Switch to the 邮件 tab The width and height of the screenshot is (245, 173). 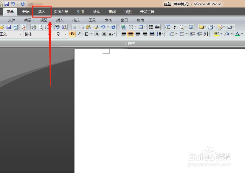tap(96, 12)
